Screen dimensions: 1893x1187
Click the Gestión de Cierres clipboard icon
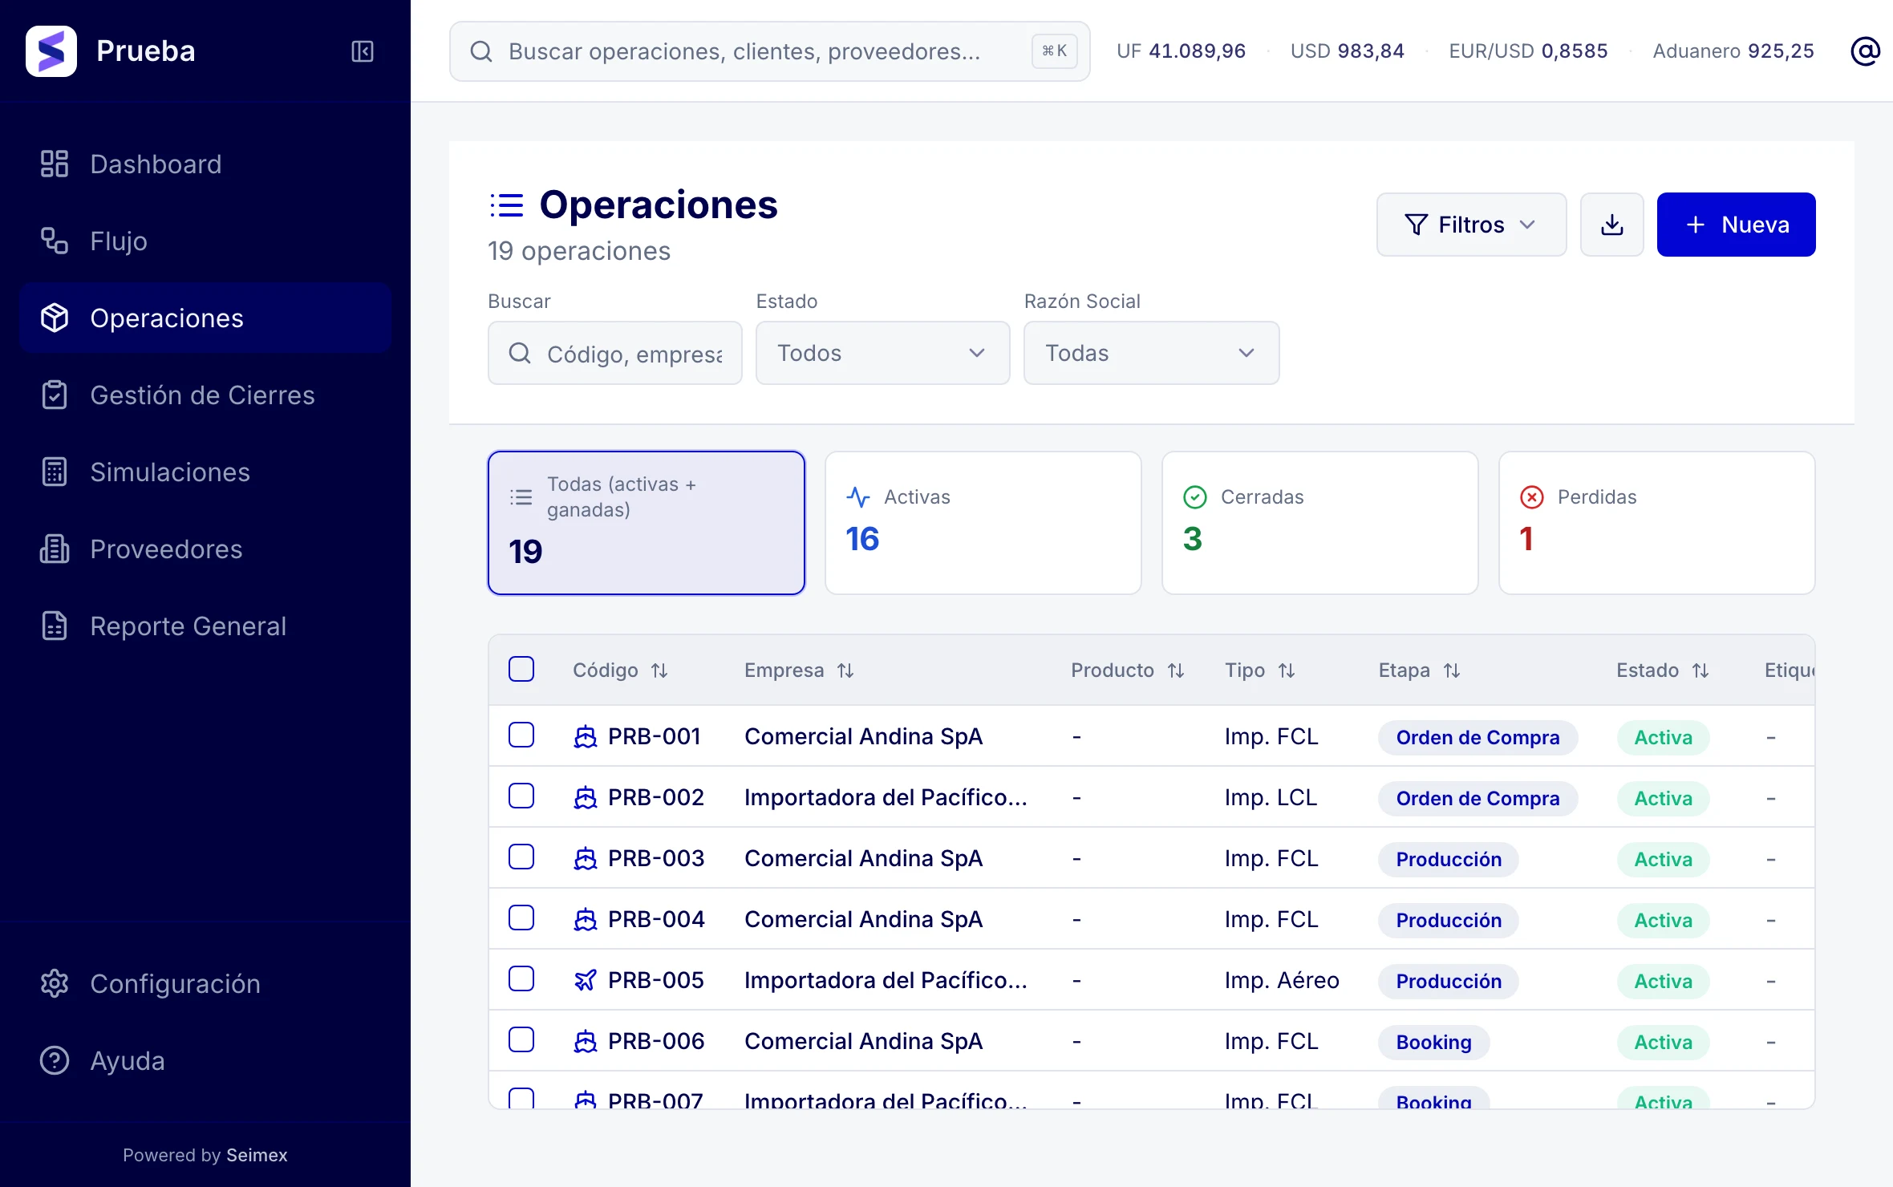[x=55, y=395]
